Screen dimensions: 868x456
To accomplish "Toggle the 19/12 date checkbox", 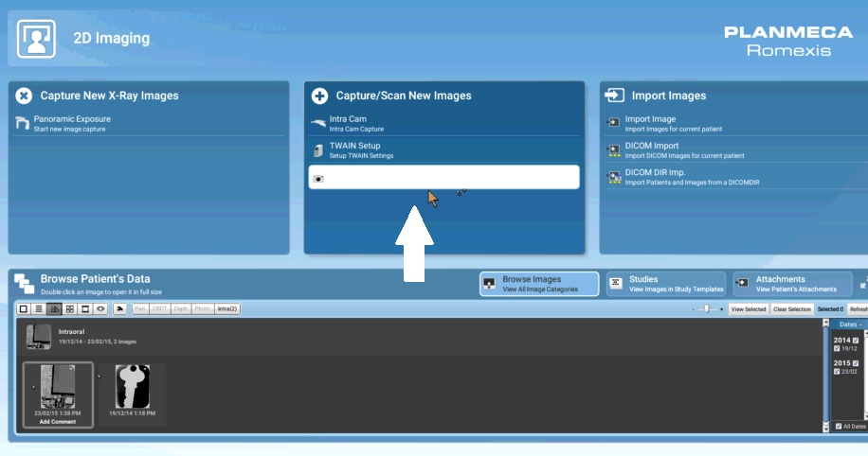I will [837, 349].
